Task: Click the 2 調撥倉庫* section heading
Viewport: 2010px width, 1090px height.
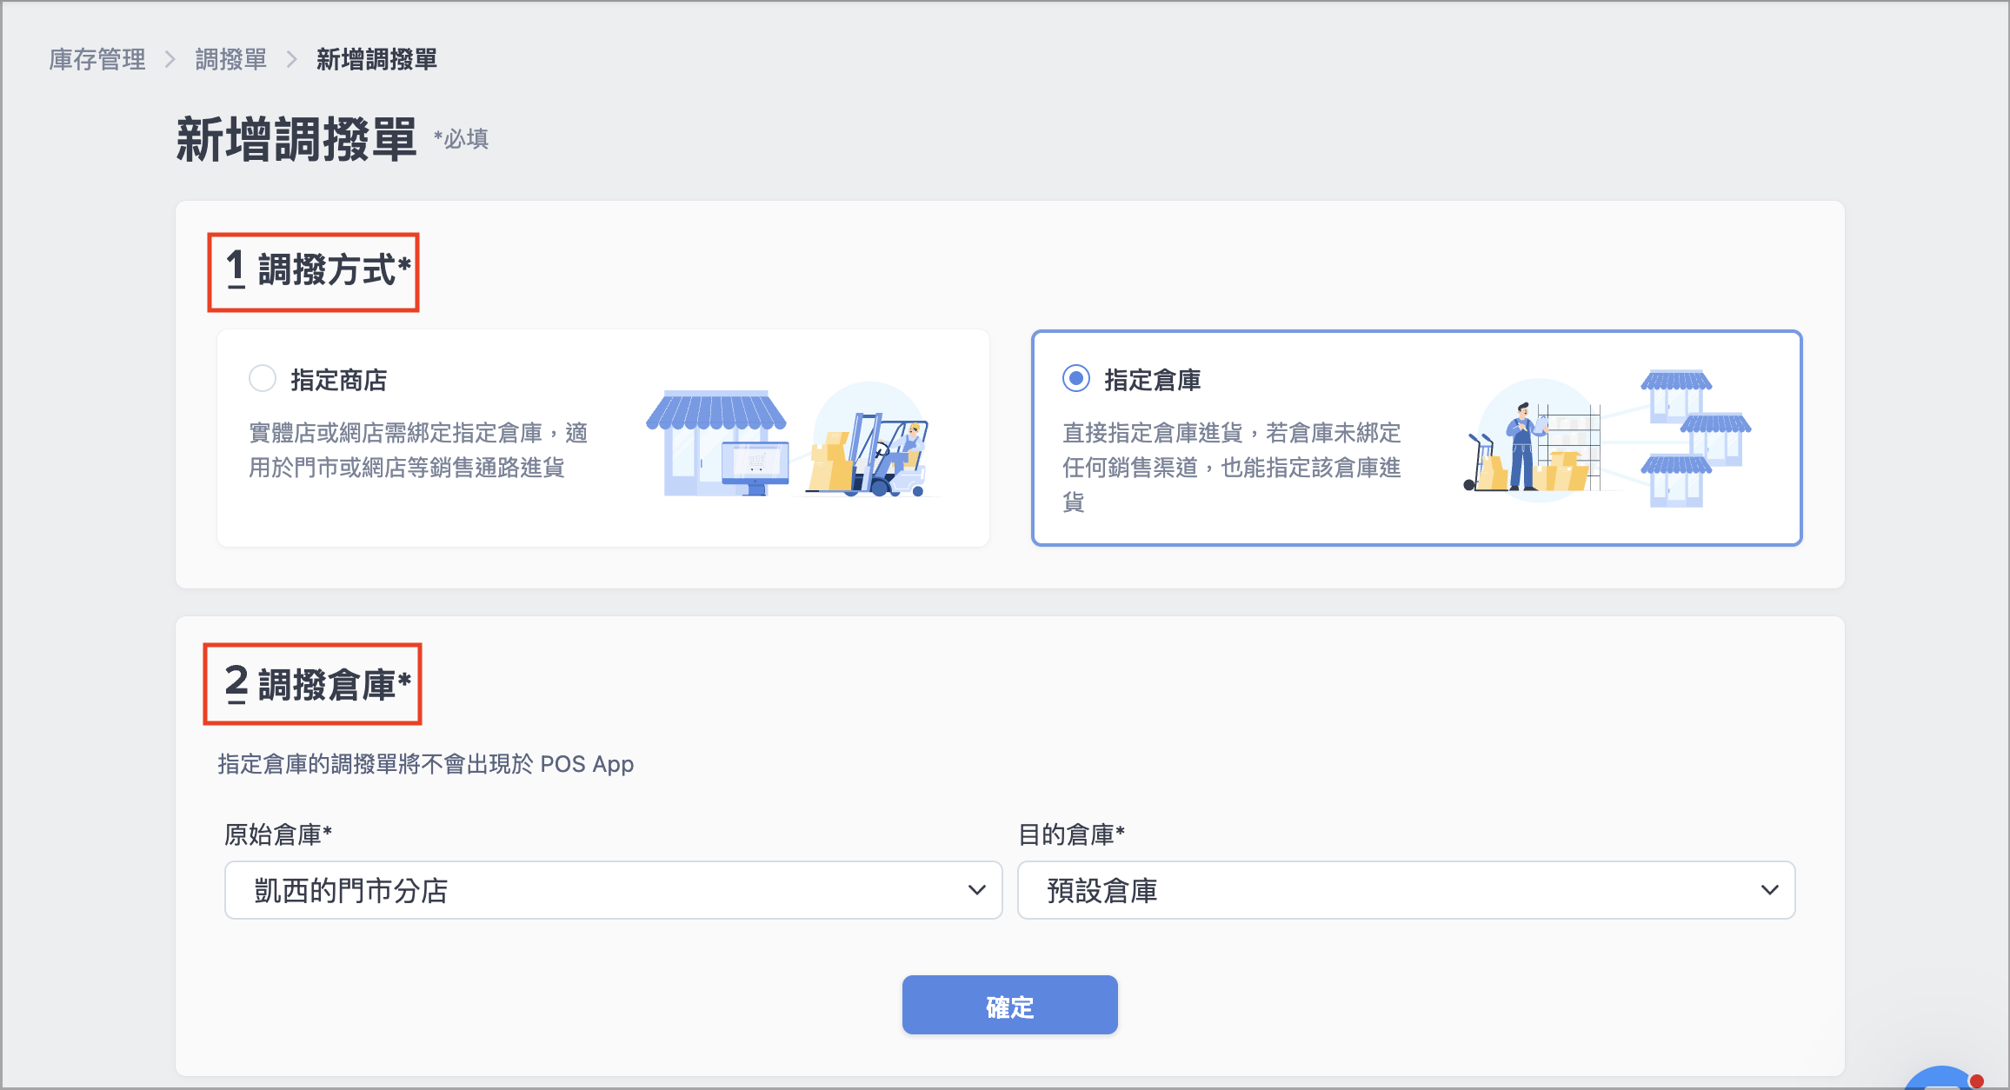Action: [x=318, y=684]
